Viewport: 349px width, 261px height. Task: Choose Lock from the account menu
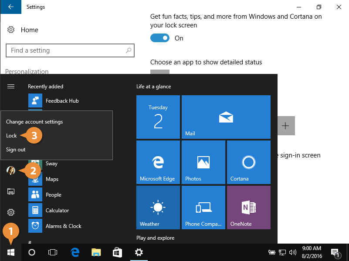coord(11,135)
